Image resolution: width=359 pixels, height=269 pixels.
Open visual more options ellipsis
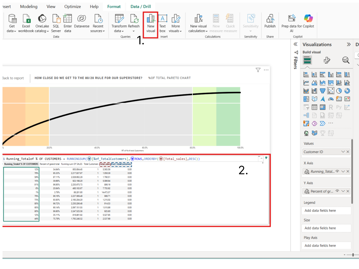[266, 70]
